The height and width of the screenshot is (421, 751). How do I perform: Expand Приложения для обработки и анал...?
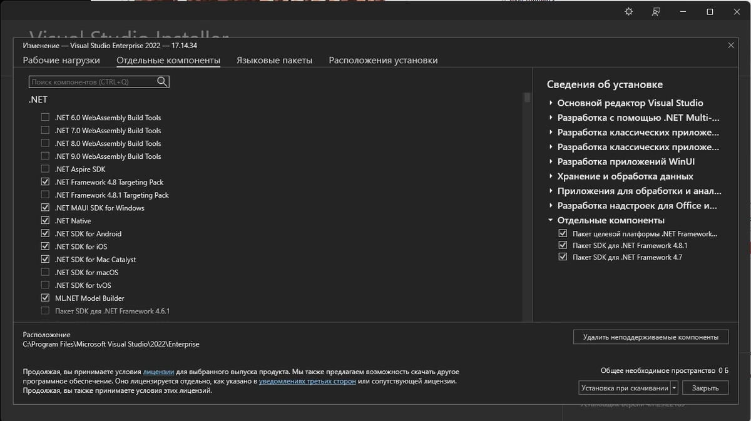tap(551, 191)
